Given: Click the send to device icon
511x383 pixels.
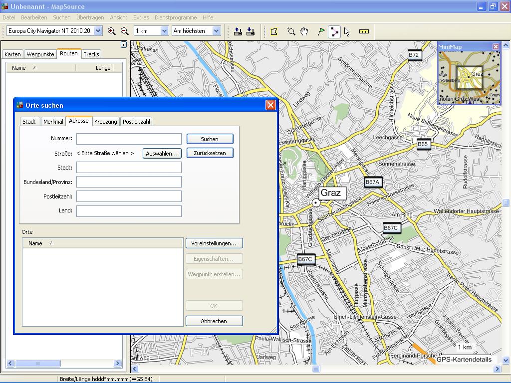Looking at the screenshot, I should (238, 31).
